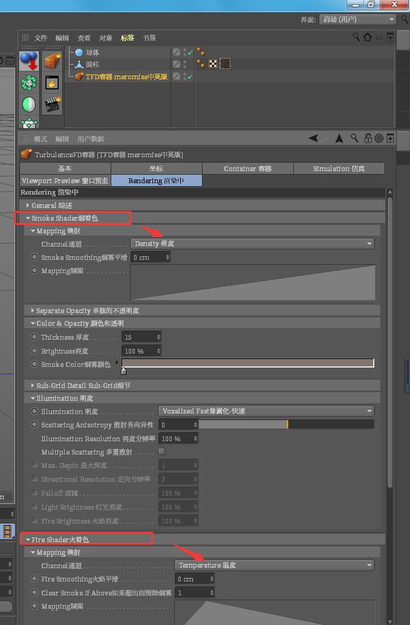Open the Illumination Voxelized Fast dropdown

point(266,411)
